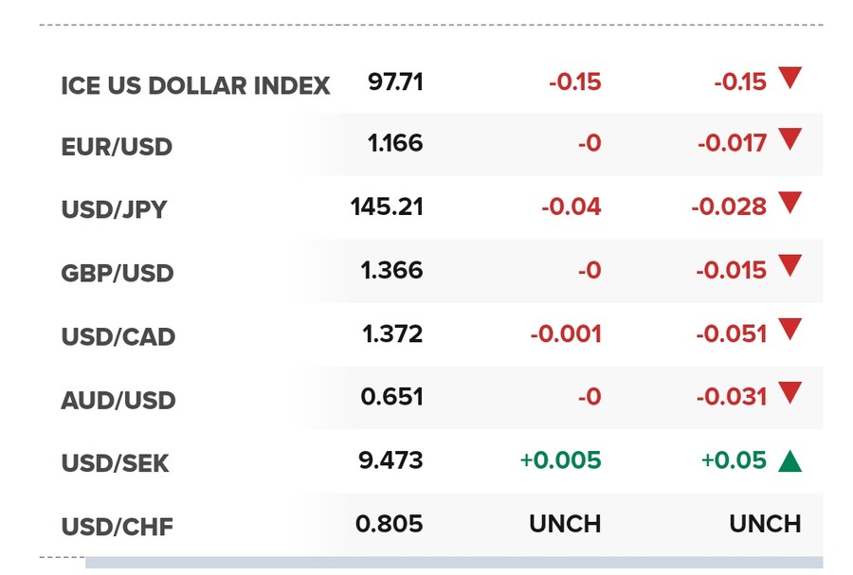This screenshot has height=575, width=853.
Task: Select the USD/JPY pair name
Action: 114,209
